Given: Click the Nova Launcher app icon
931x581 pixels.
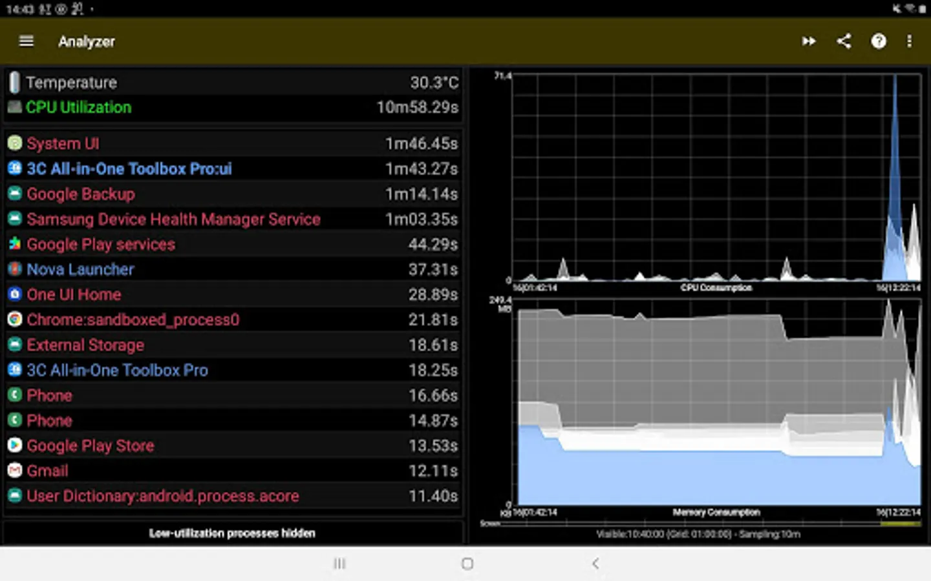Looking at the screenshot, I should tap(15, 269).
